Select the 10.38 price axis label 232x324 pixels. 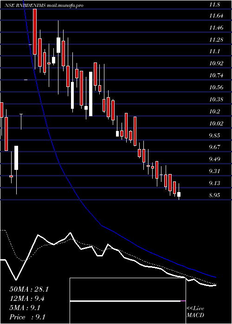[216, 100]
